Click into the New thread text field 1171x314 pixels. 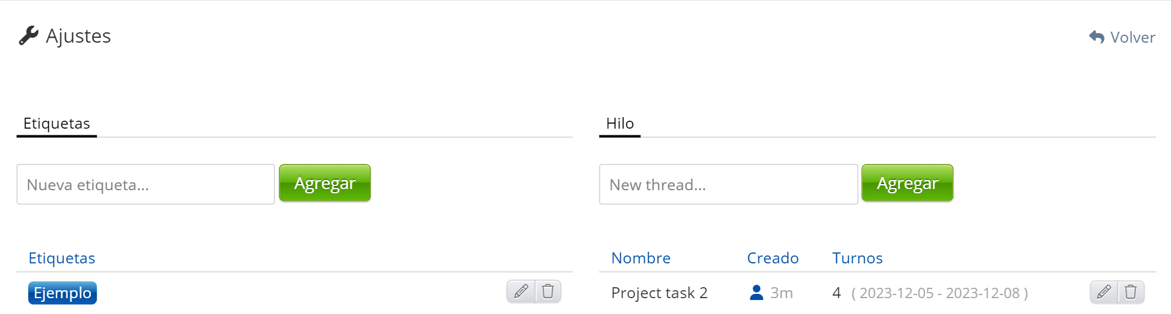pos(728,184)
